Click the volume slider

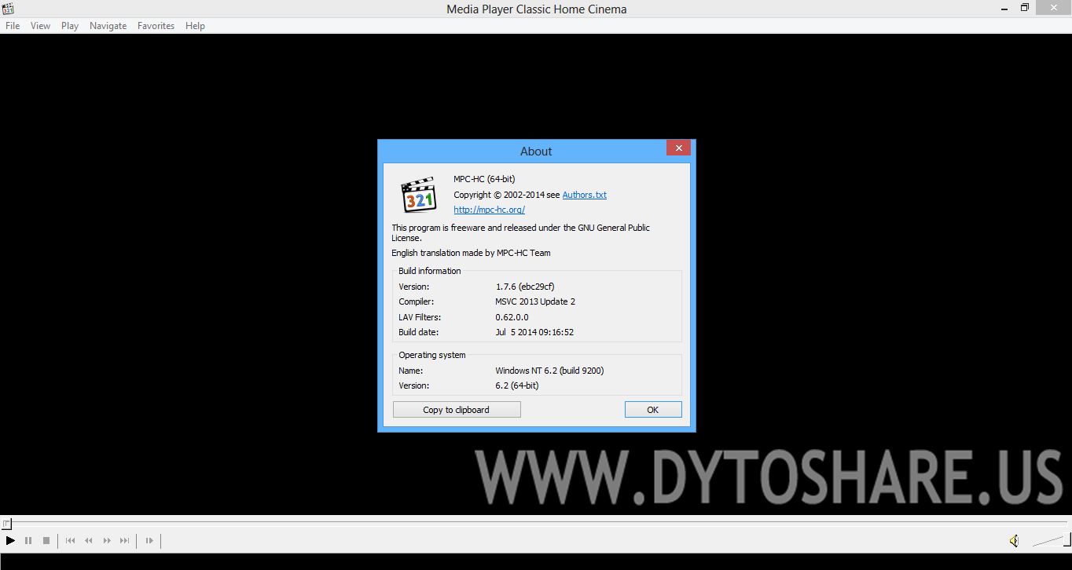click(1050, 540)
